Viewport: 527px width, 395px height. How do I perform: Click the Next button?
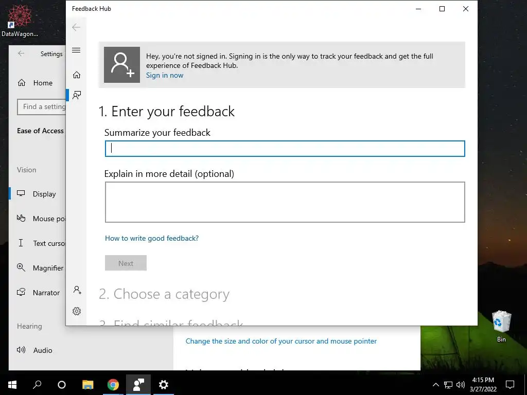click(126, 263)
